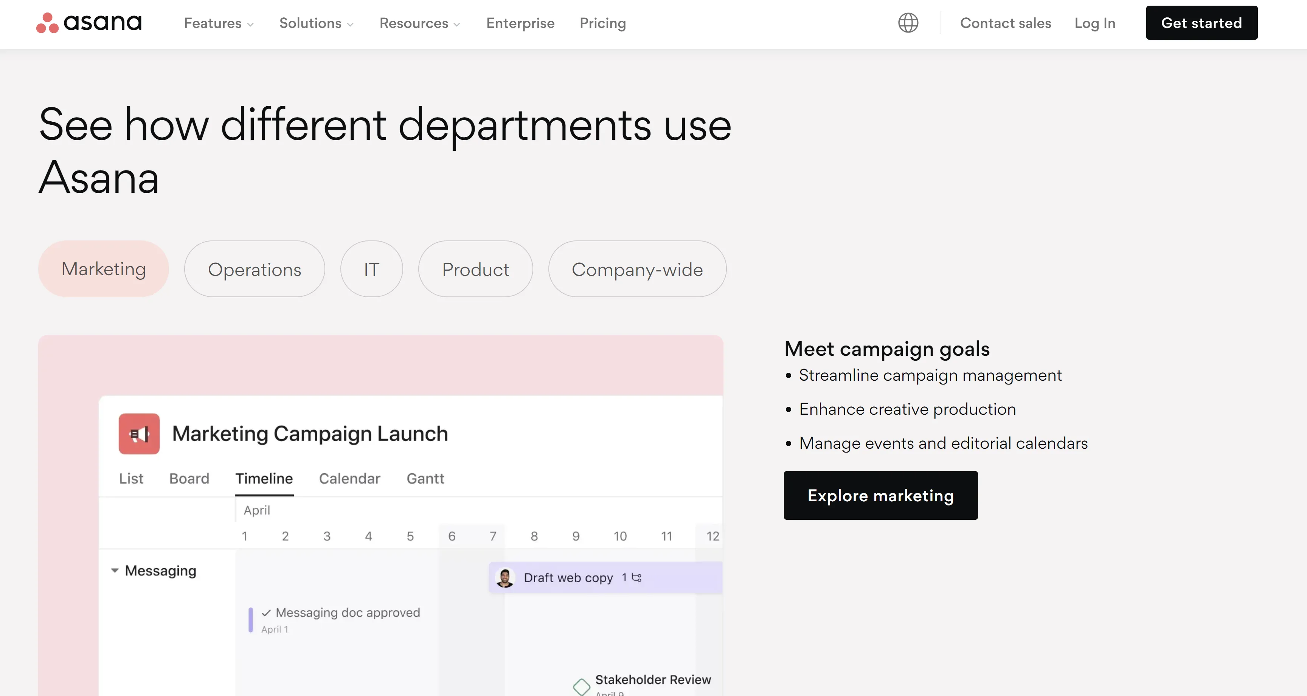1307x696 pixels.
Task: Click Contact sales
Action: (x=1005, y=23)
